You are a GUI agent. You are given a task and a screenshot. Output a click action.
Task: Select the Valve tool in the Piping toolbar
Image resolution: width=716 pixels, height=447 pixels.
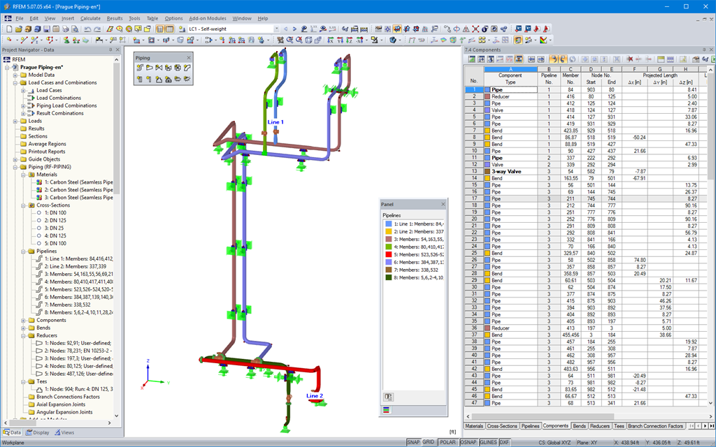pyautogui.click(x=159, y=68)
